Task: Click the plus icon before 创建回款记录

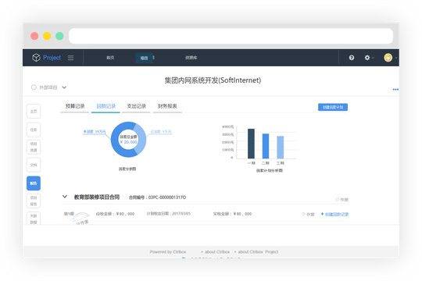Action: click(x=322, y=214)
